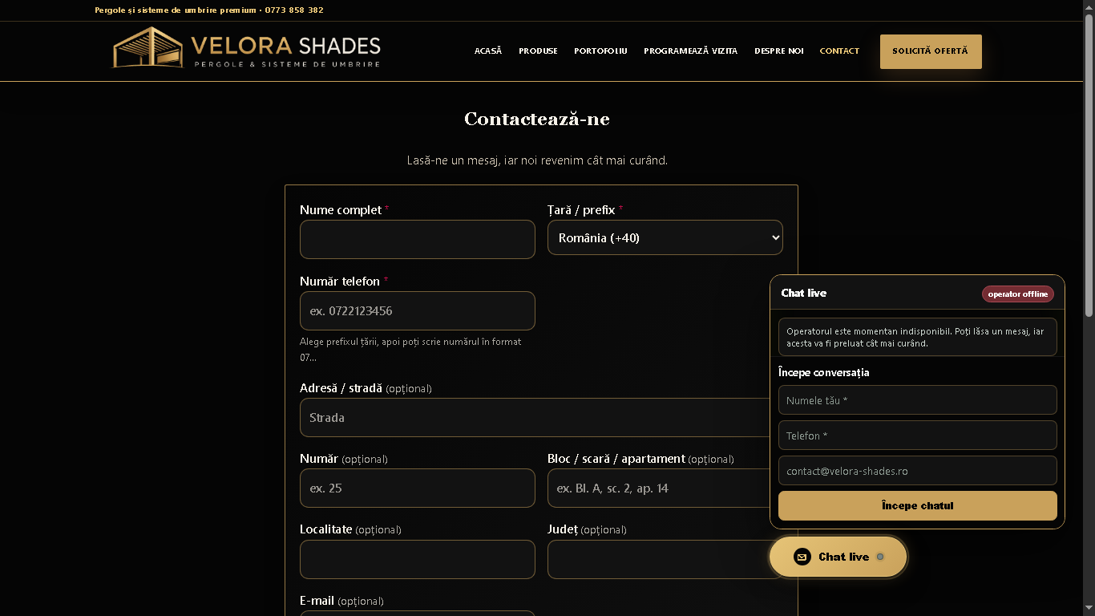Image resolution: width=1095 pixels, height=616 pixels.
Task: Click the Velora Shades pergola logo
Action: 246,47
